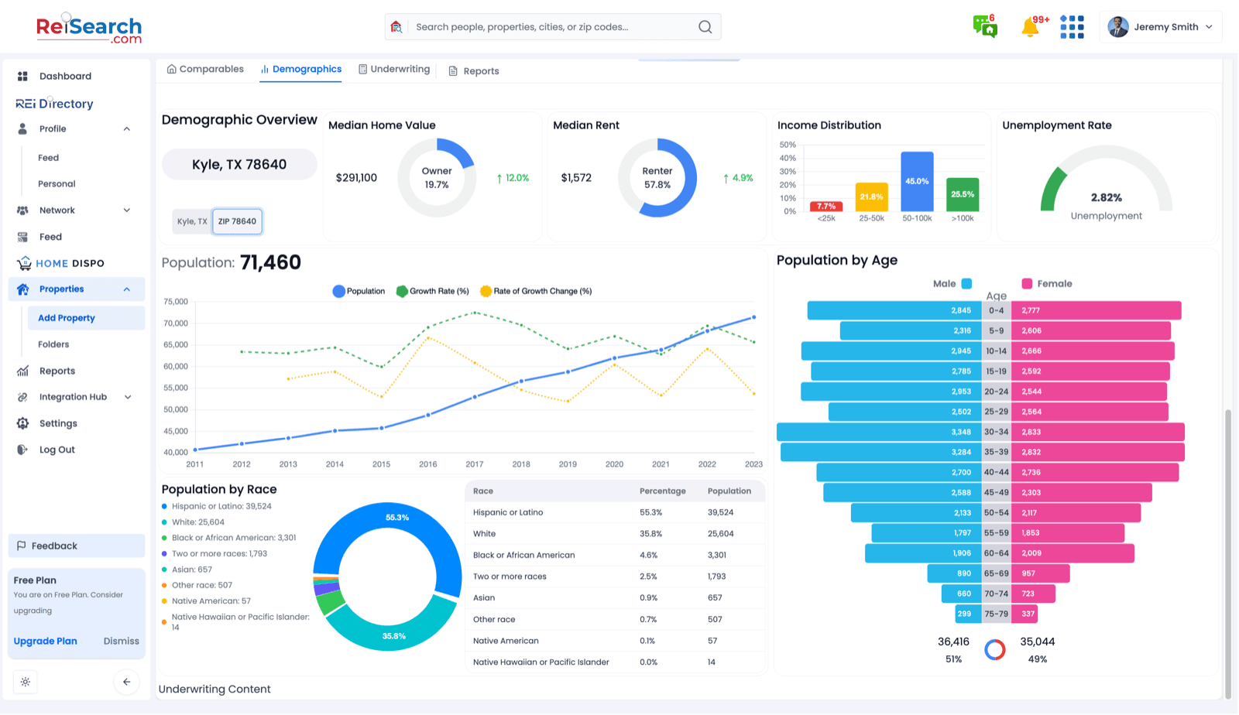Click the search magnifier icon
Viewport: 1239px width, 715px height.
pos(705,27)
